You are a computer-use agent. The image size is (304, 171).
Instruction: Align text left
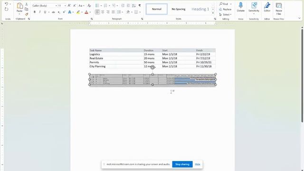(97, 12)
